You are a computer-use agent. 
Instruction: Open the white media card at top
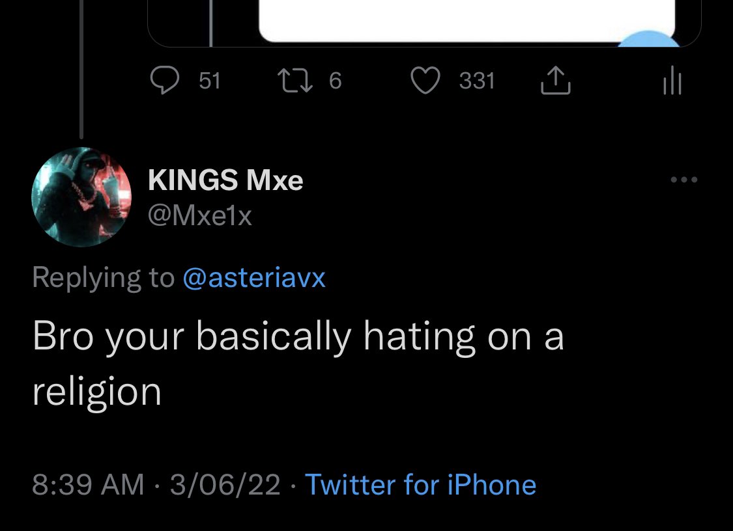point(467,21)
